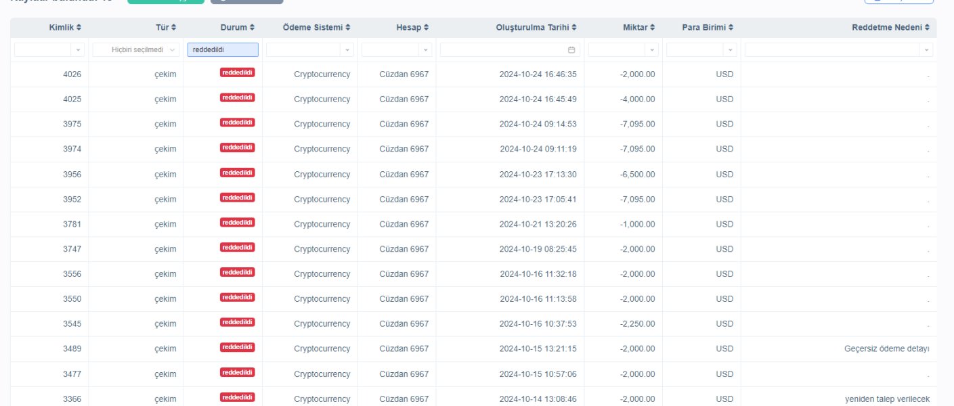Click the Durum filter field containing "reddedildi"
The image size is (954, 406).
[x=223, y=49]
